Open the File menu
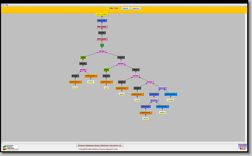 click(3, 5)
